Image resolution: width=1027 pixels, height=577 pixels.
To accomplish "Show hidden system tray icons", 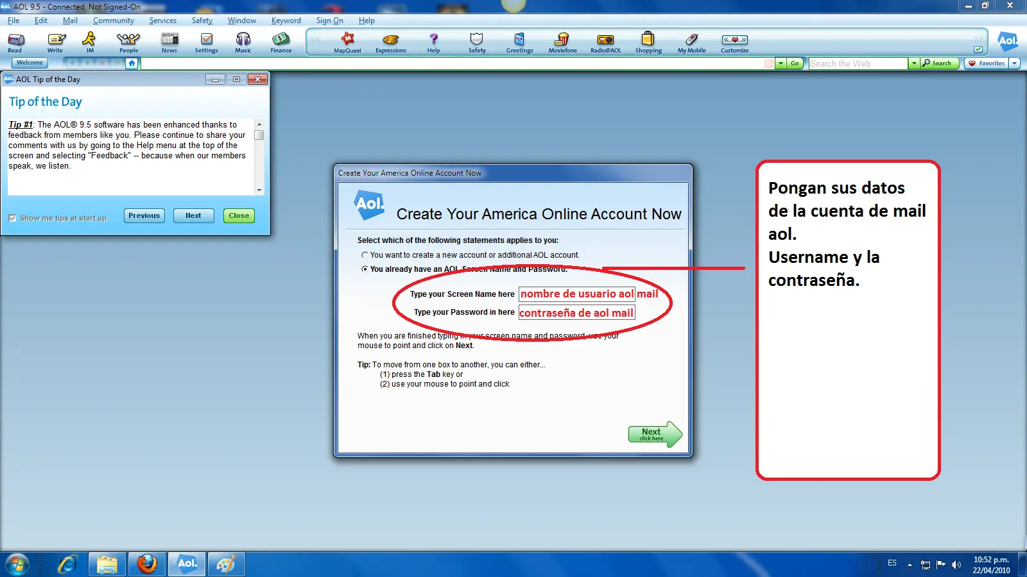I will click(910, 565).
